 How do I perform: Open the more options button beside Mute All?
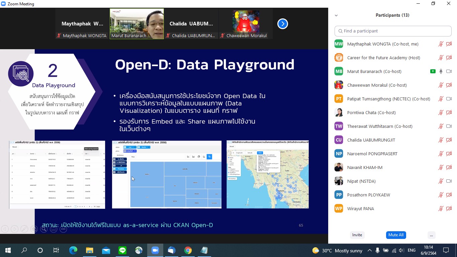coord(431,235)
